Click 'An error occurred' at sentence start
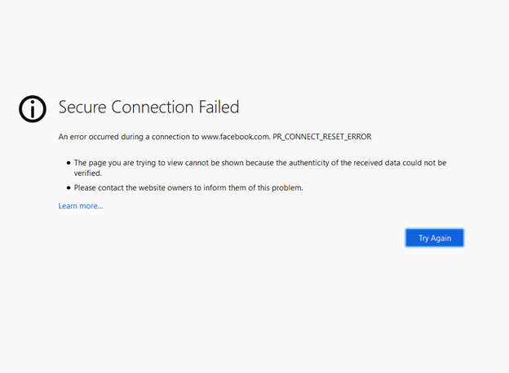The height and width of the screenshot is (373, 509). point(86,137)
